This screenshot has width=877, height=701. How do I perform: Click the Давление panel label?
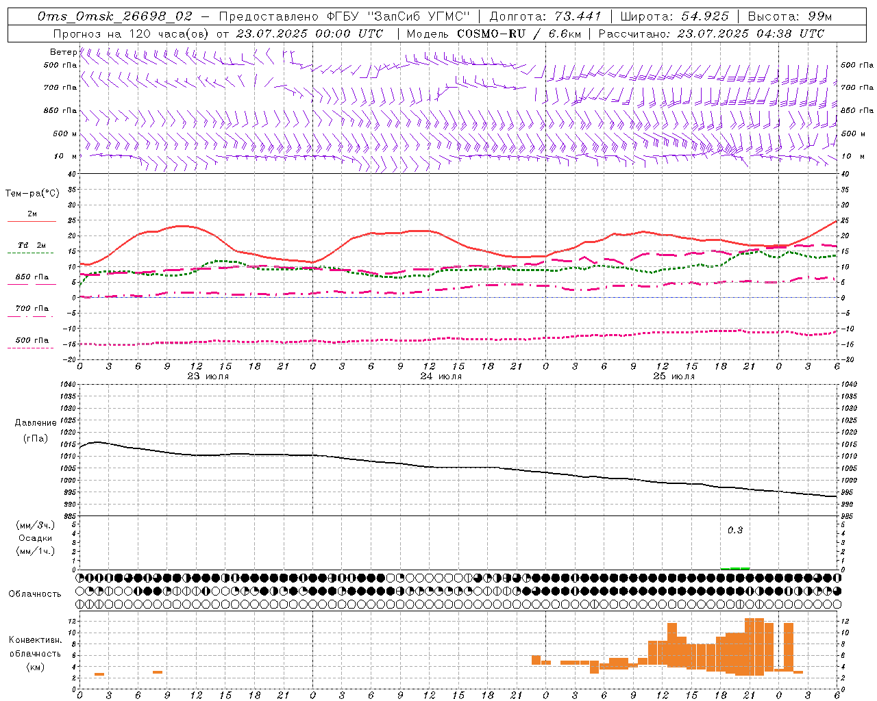click(36, 423)
